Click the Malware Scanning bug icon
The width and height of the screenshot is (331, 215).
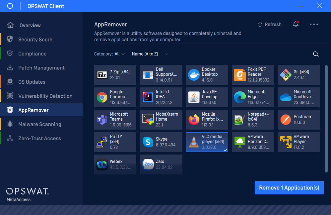[x=10, y=124]
